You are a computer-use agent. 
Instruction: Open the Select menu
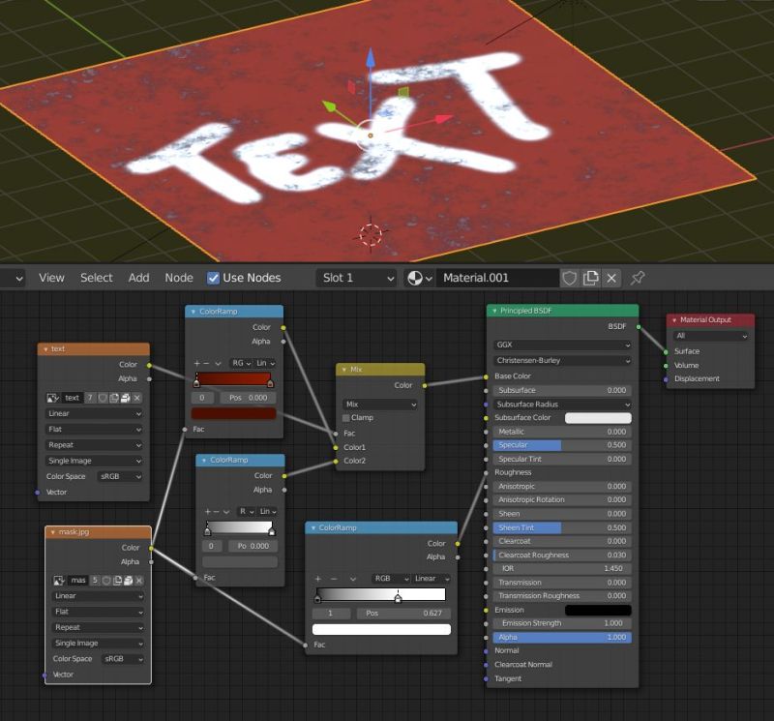(96, 278)
